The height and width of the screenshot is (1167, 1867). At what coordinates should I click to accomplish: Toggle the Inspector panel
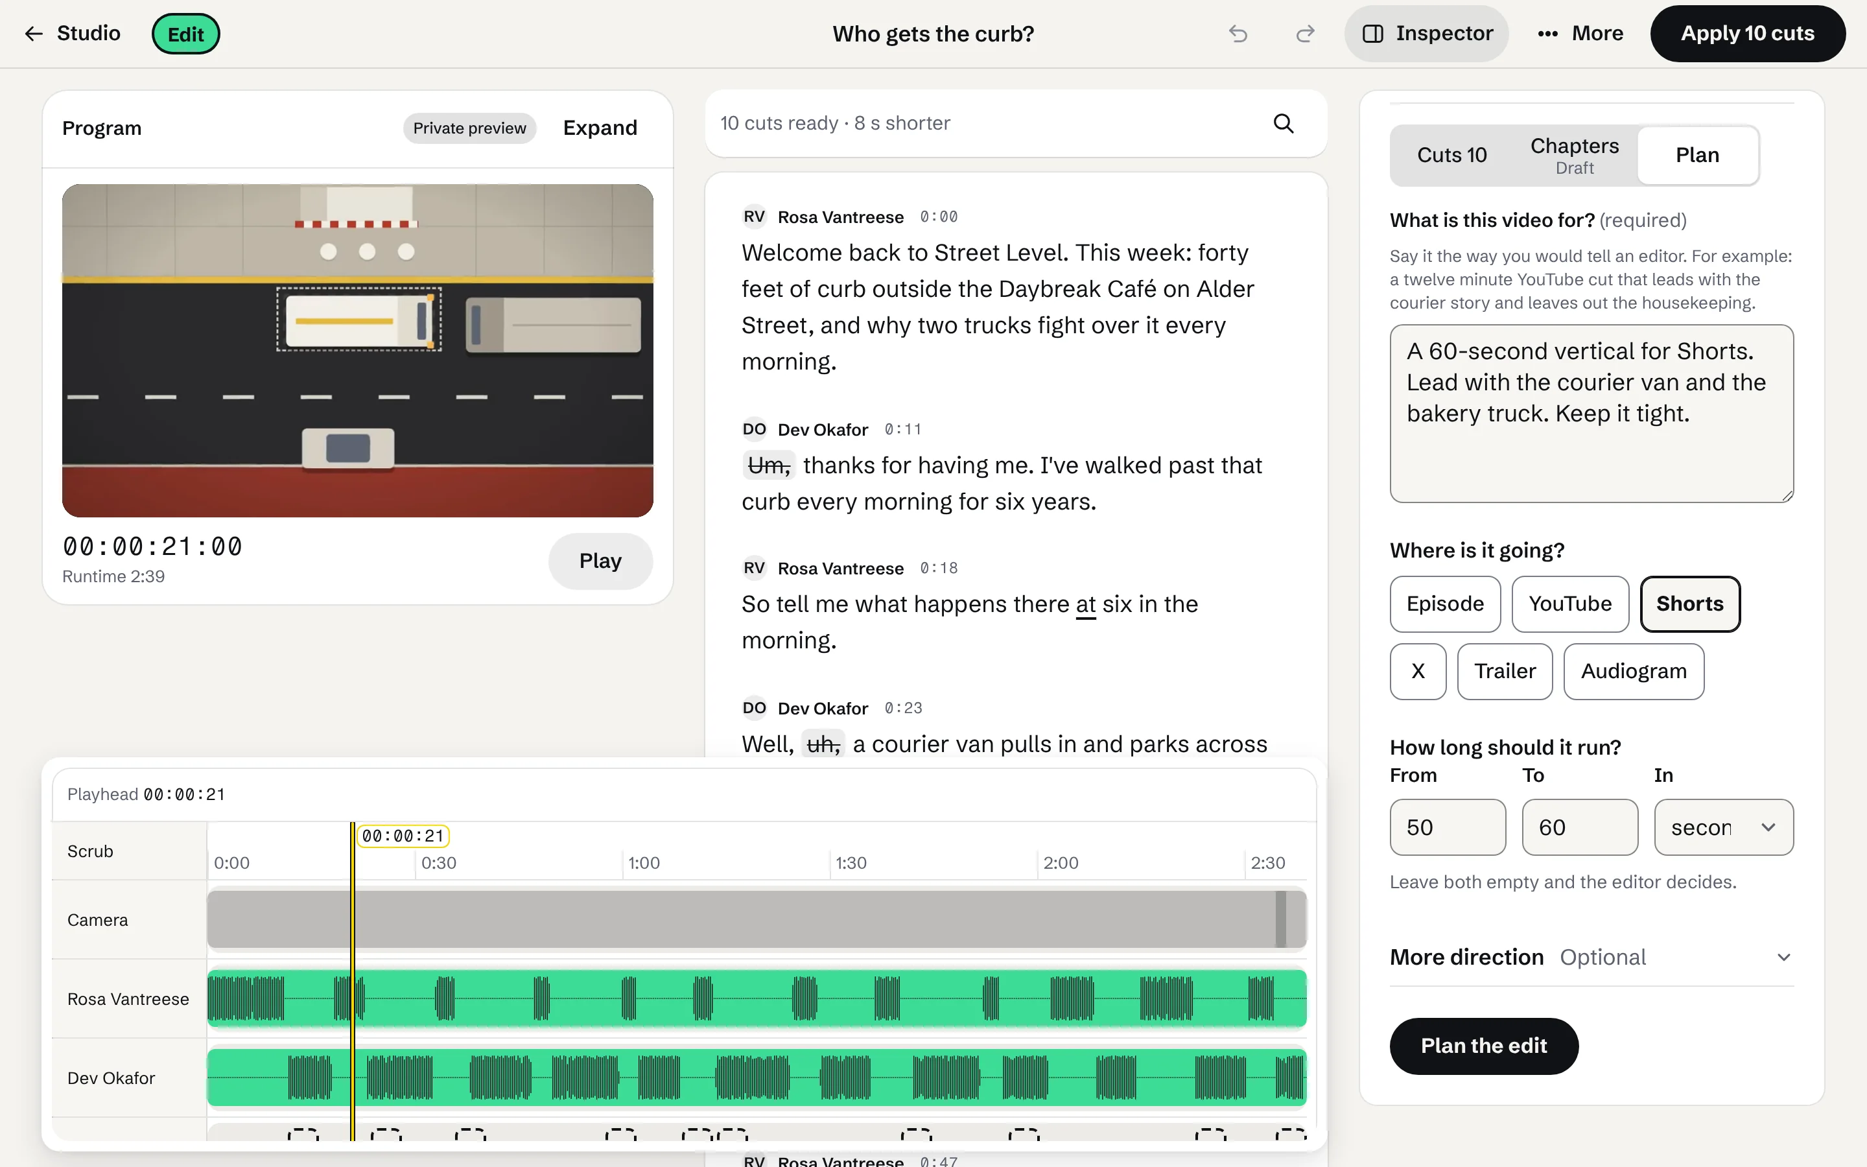click(1426, 34)
